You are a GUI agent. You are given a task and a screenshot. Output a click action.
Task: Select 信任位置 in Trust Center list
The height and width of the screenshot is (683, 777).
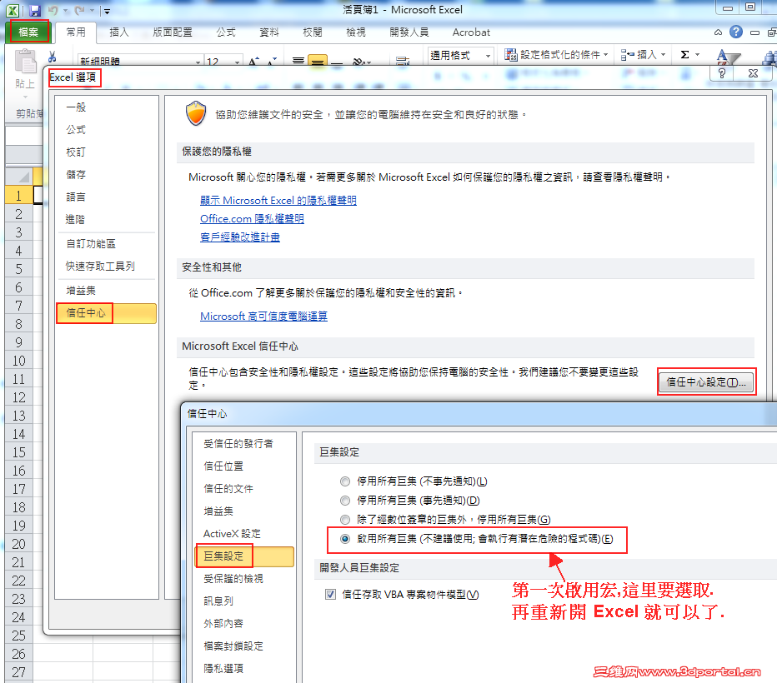tap(245, 466)
